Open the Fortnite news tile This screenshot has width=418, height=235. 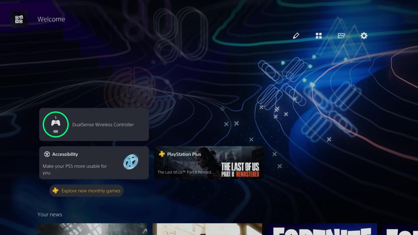click(x=322, y=229)
